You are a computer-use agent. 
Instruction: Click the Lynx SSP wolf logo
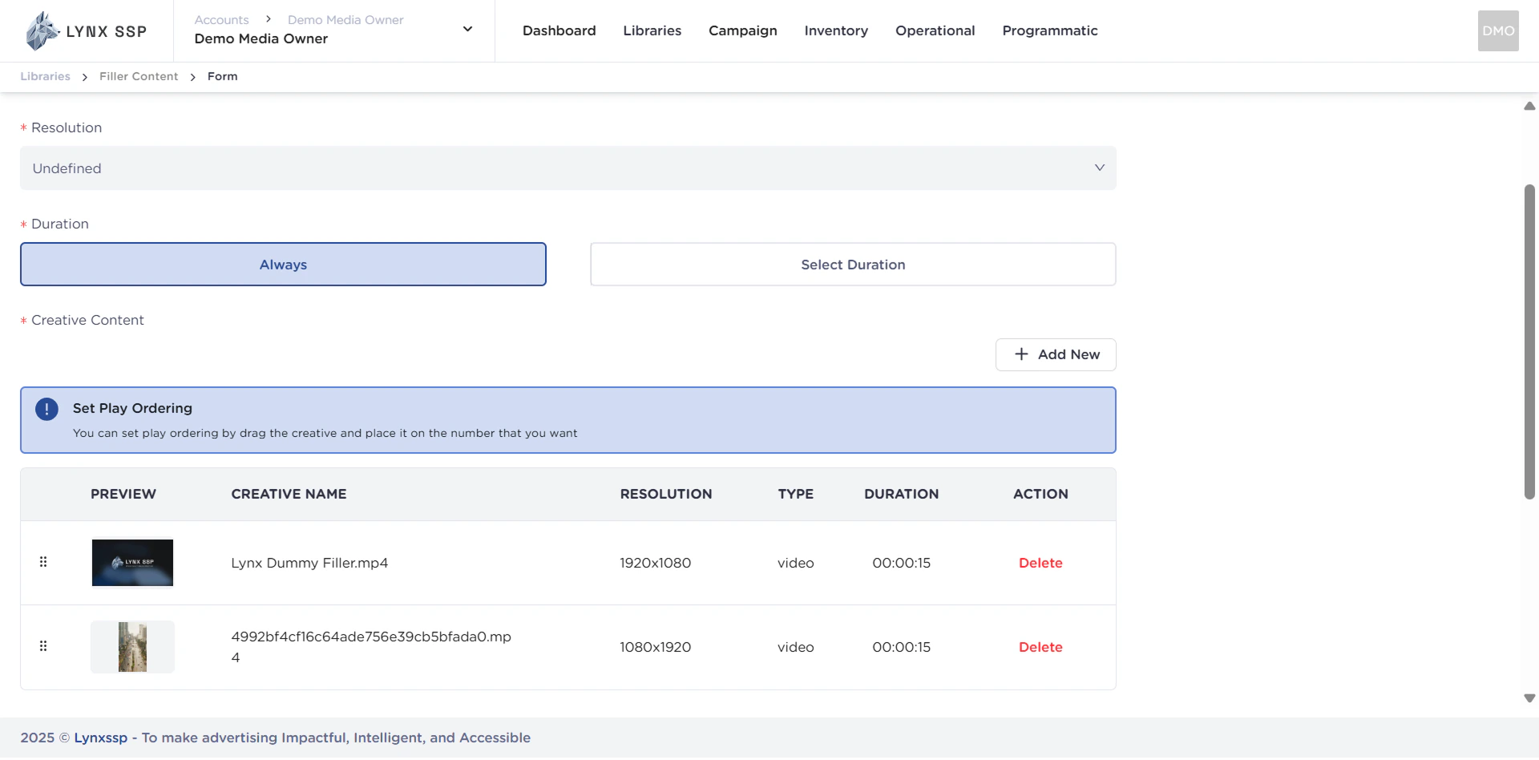tap(40, 30)
